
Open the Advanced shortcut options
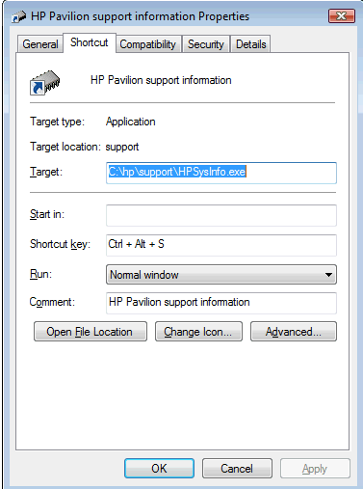(294, 332)
